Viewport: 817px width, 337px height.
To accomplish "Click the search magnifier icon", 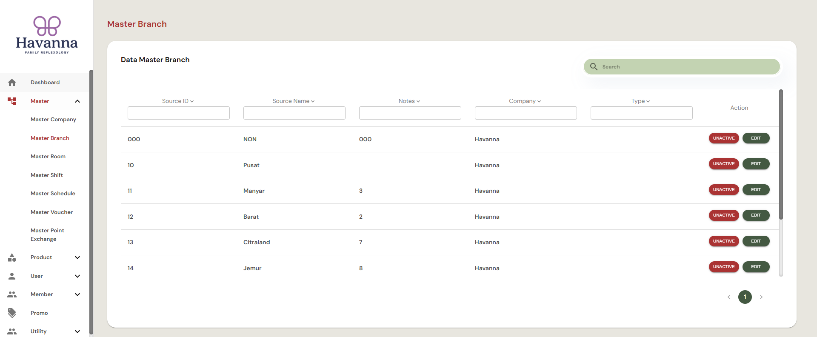I will [594, 67].
